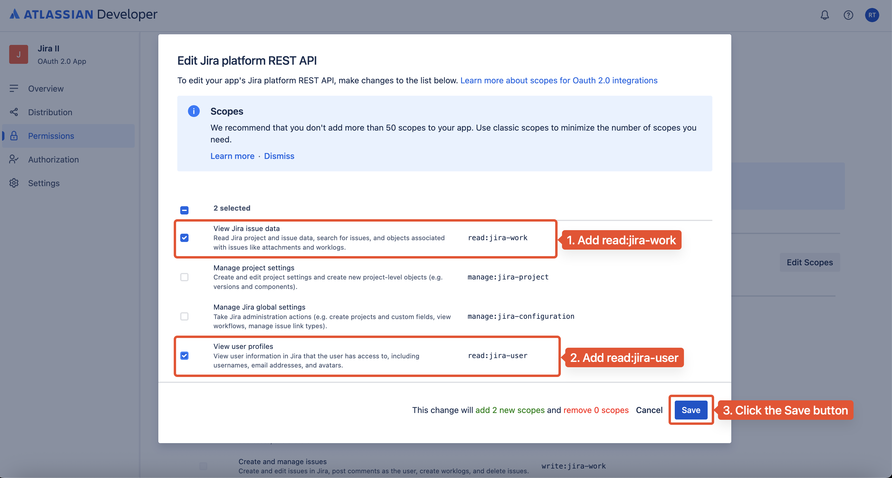This screenshot has height=478, width=892.
Task: Click the blue Save button
Action: tap(690, 410)
